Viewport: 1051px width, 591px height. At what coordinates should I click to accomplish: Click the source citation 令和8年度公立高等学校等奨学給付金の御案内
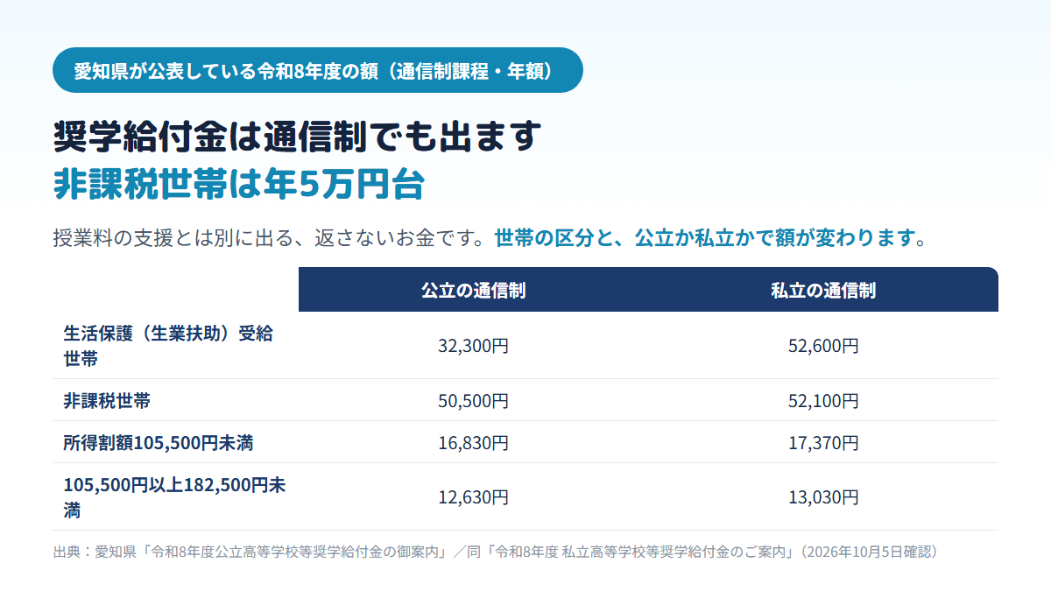[x=295, y=552]
